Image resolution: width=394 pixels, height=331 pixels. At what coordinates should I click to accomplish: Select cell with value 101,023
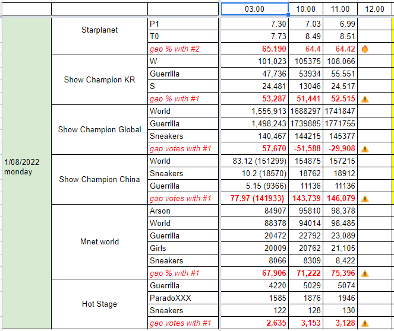point(254,61)
